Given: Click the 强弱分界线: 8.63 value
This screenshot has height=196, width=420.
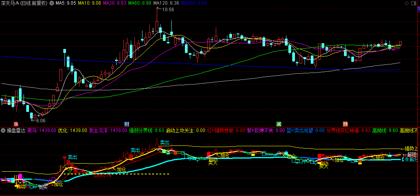Looking at the screenshot, I should pos(147,131).
